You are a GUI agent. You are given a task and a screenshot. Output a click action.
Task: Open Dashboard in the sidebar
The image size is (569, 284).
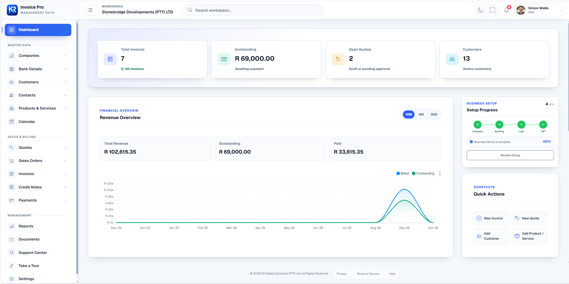[x=38, y=30]
